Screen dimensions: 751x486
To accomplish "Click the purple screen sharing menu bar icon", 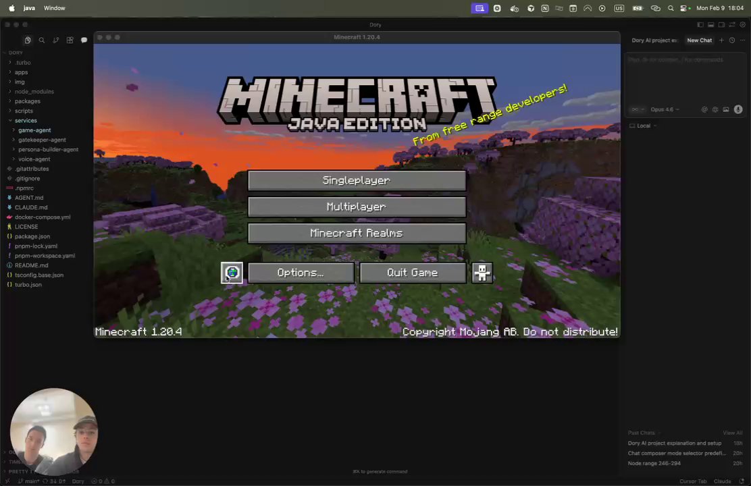I will 480,8.
